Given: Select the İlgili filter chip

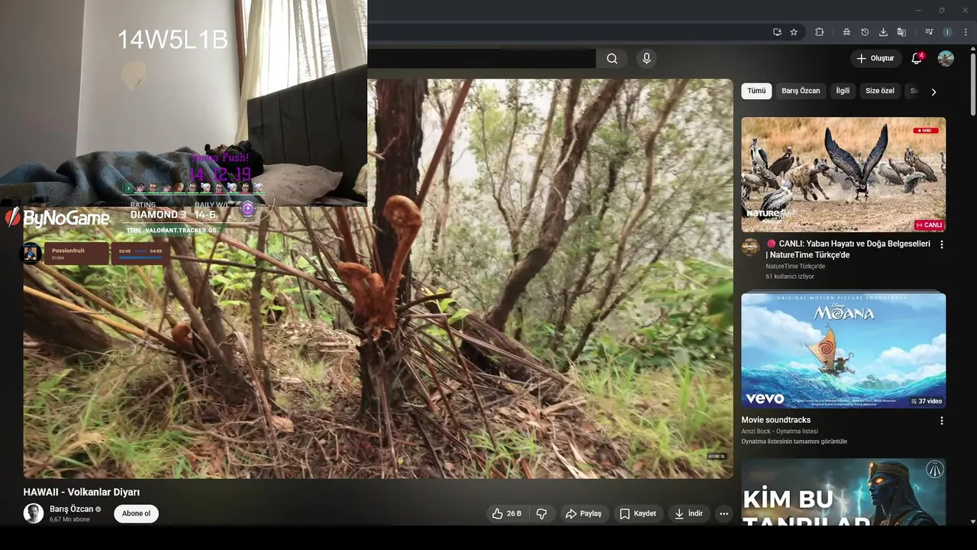Looking at the screenshot, I should pos(843,91).
